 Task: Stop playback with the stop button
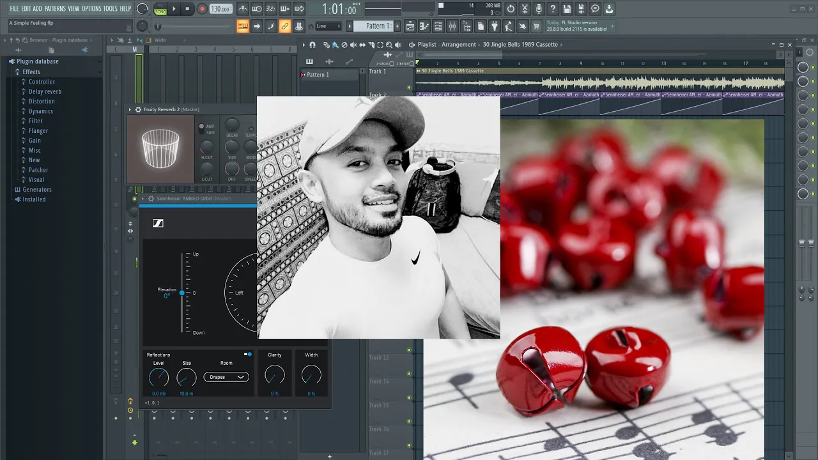(x=187, y=9)
